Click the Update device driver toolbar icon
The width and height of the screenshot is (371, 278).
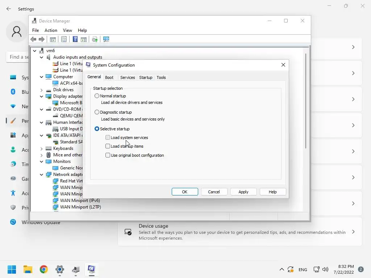tap(95, 39)
